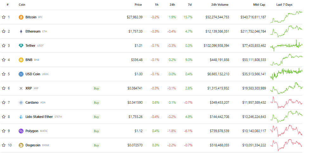The width and height of the screenshot is (309, 153).
Task: Click the blue USD Coin logo
Action: click(21, 74)
